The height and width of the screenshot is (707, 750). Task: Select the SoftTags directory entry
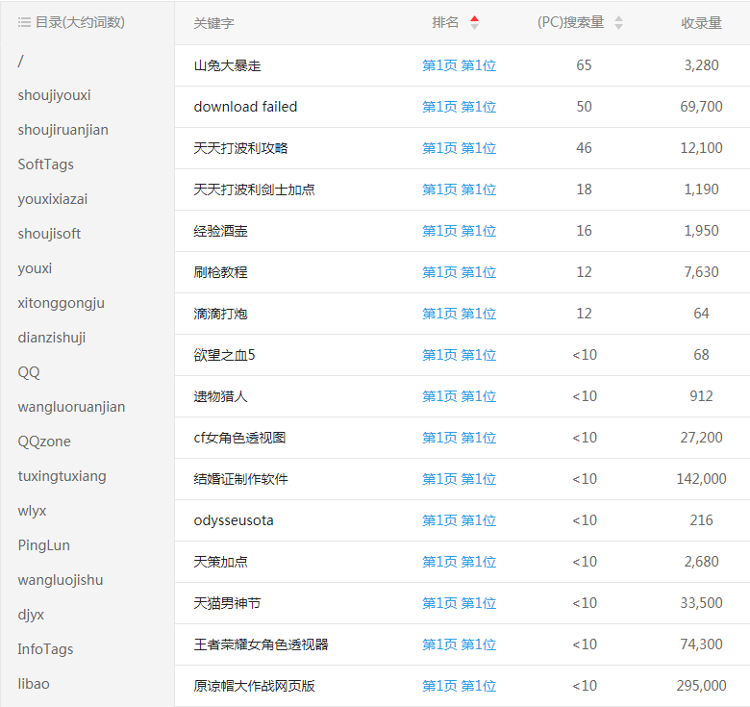[45, 164]
